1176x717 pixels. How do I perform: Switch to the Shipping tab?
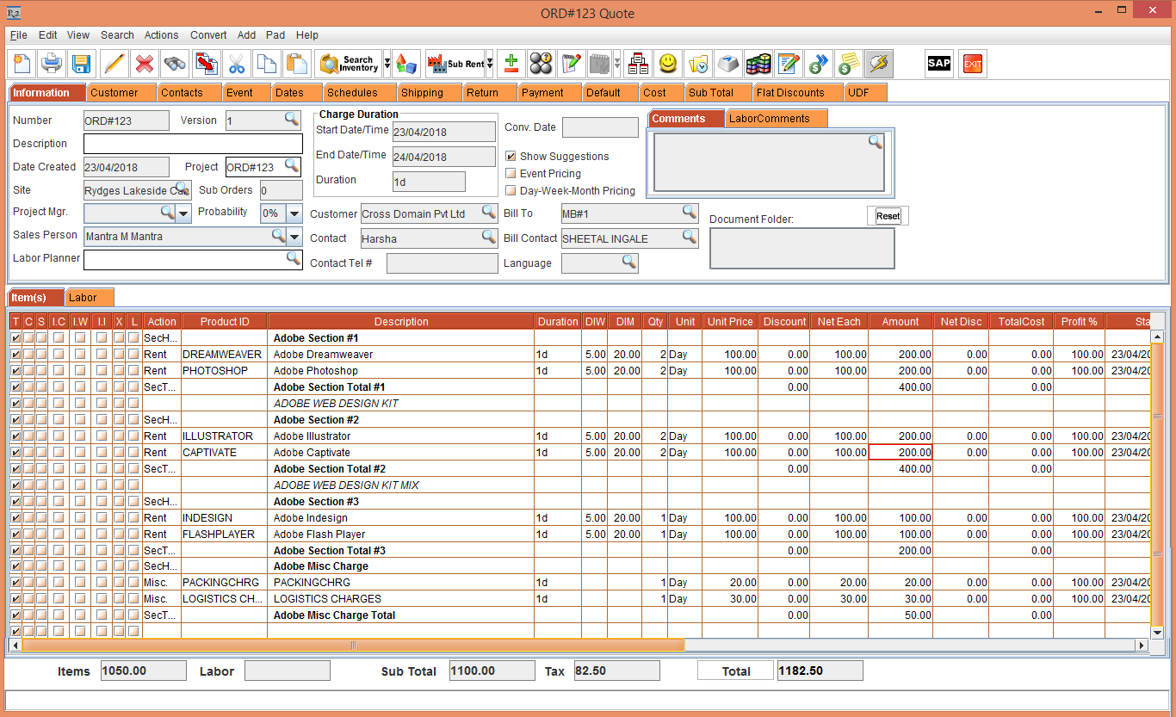[422, 93]
